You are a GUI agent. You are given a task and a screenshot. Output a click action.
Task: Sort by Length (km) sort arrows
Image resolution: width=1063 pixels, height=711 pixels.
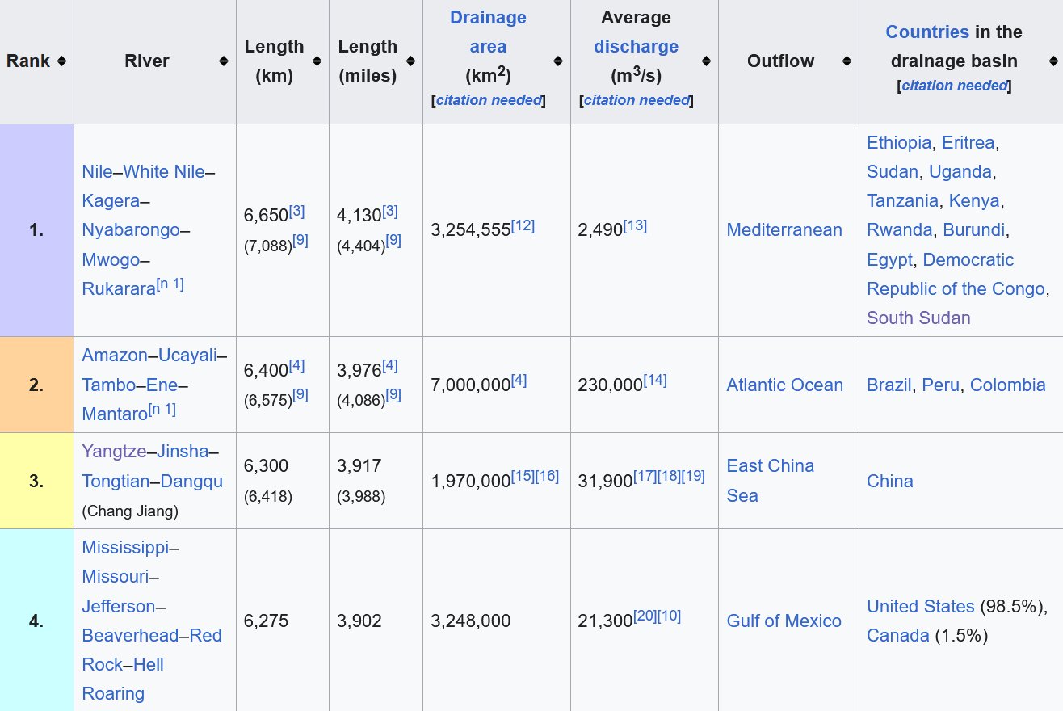click(317, 61)
